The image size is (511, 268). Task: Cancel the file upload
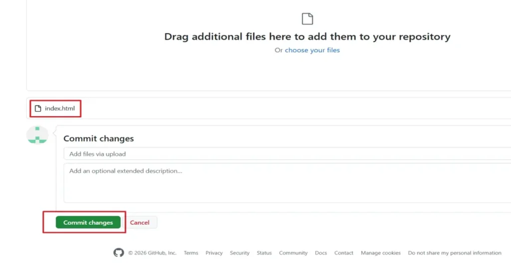pyautogui.click(x=140, y=223)
